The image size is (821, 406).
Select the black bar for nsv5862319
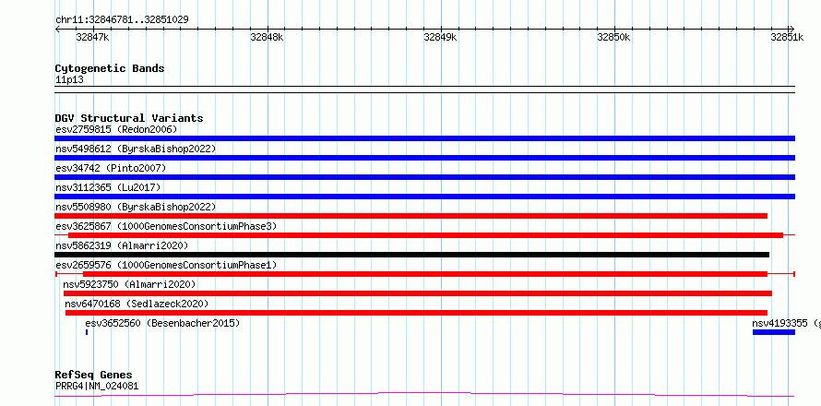tap(412, 255)
